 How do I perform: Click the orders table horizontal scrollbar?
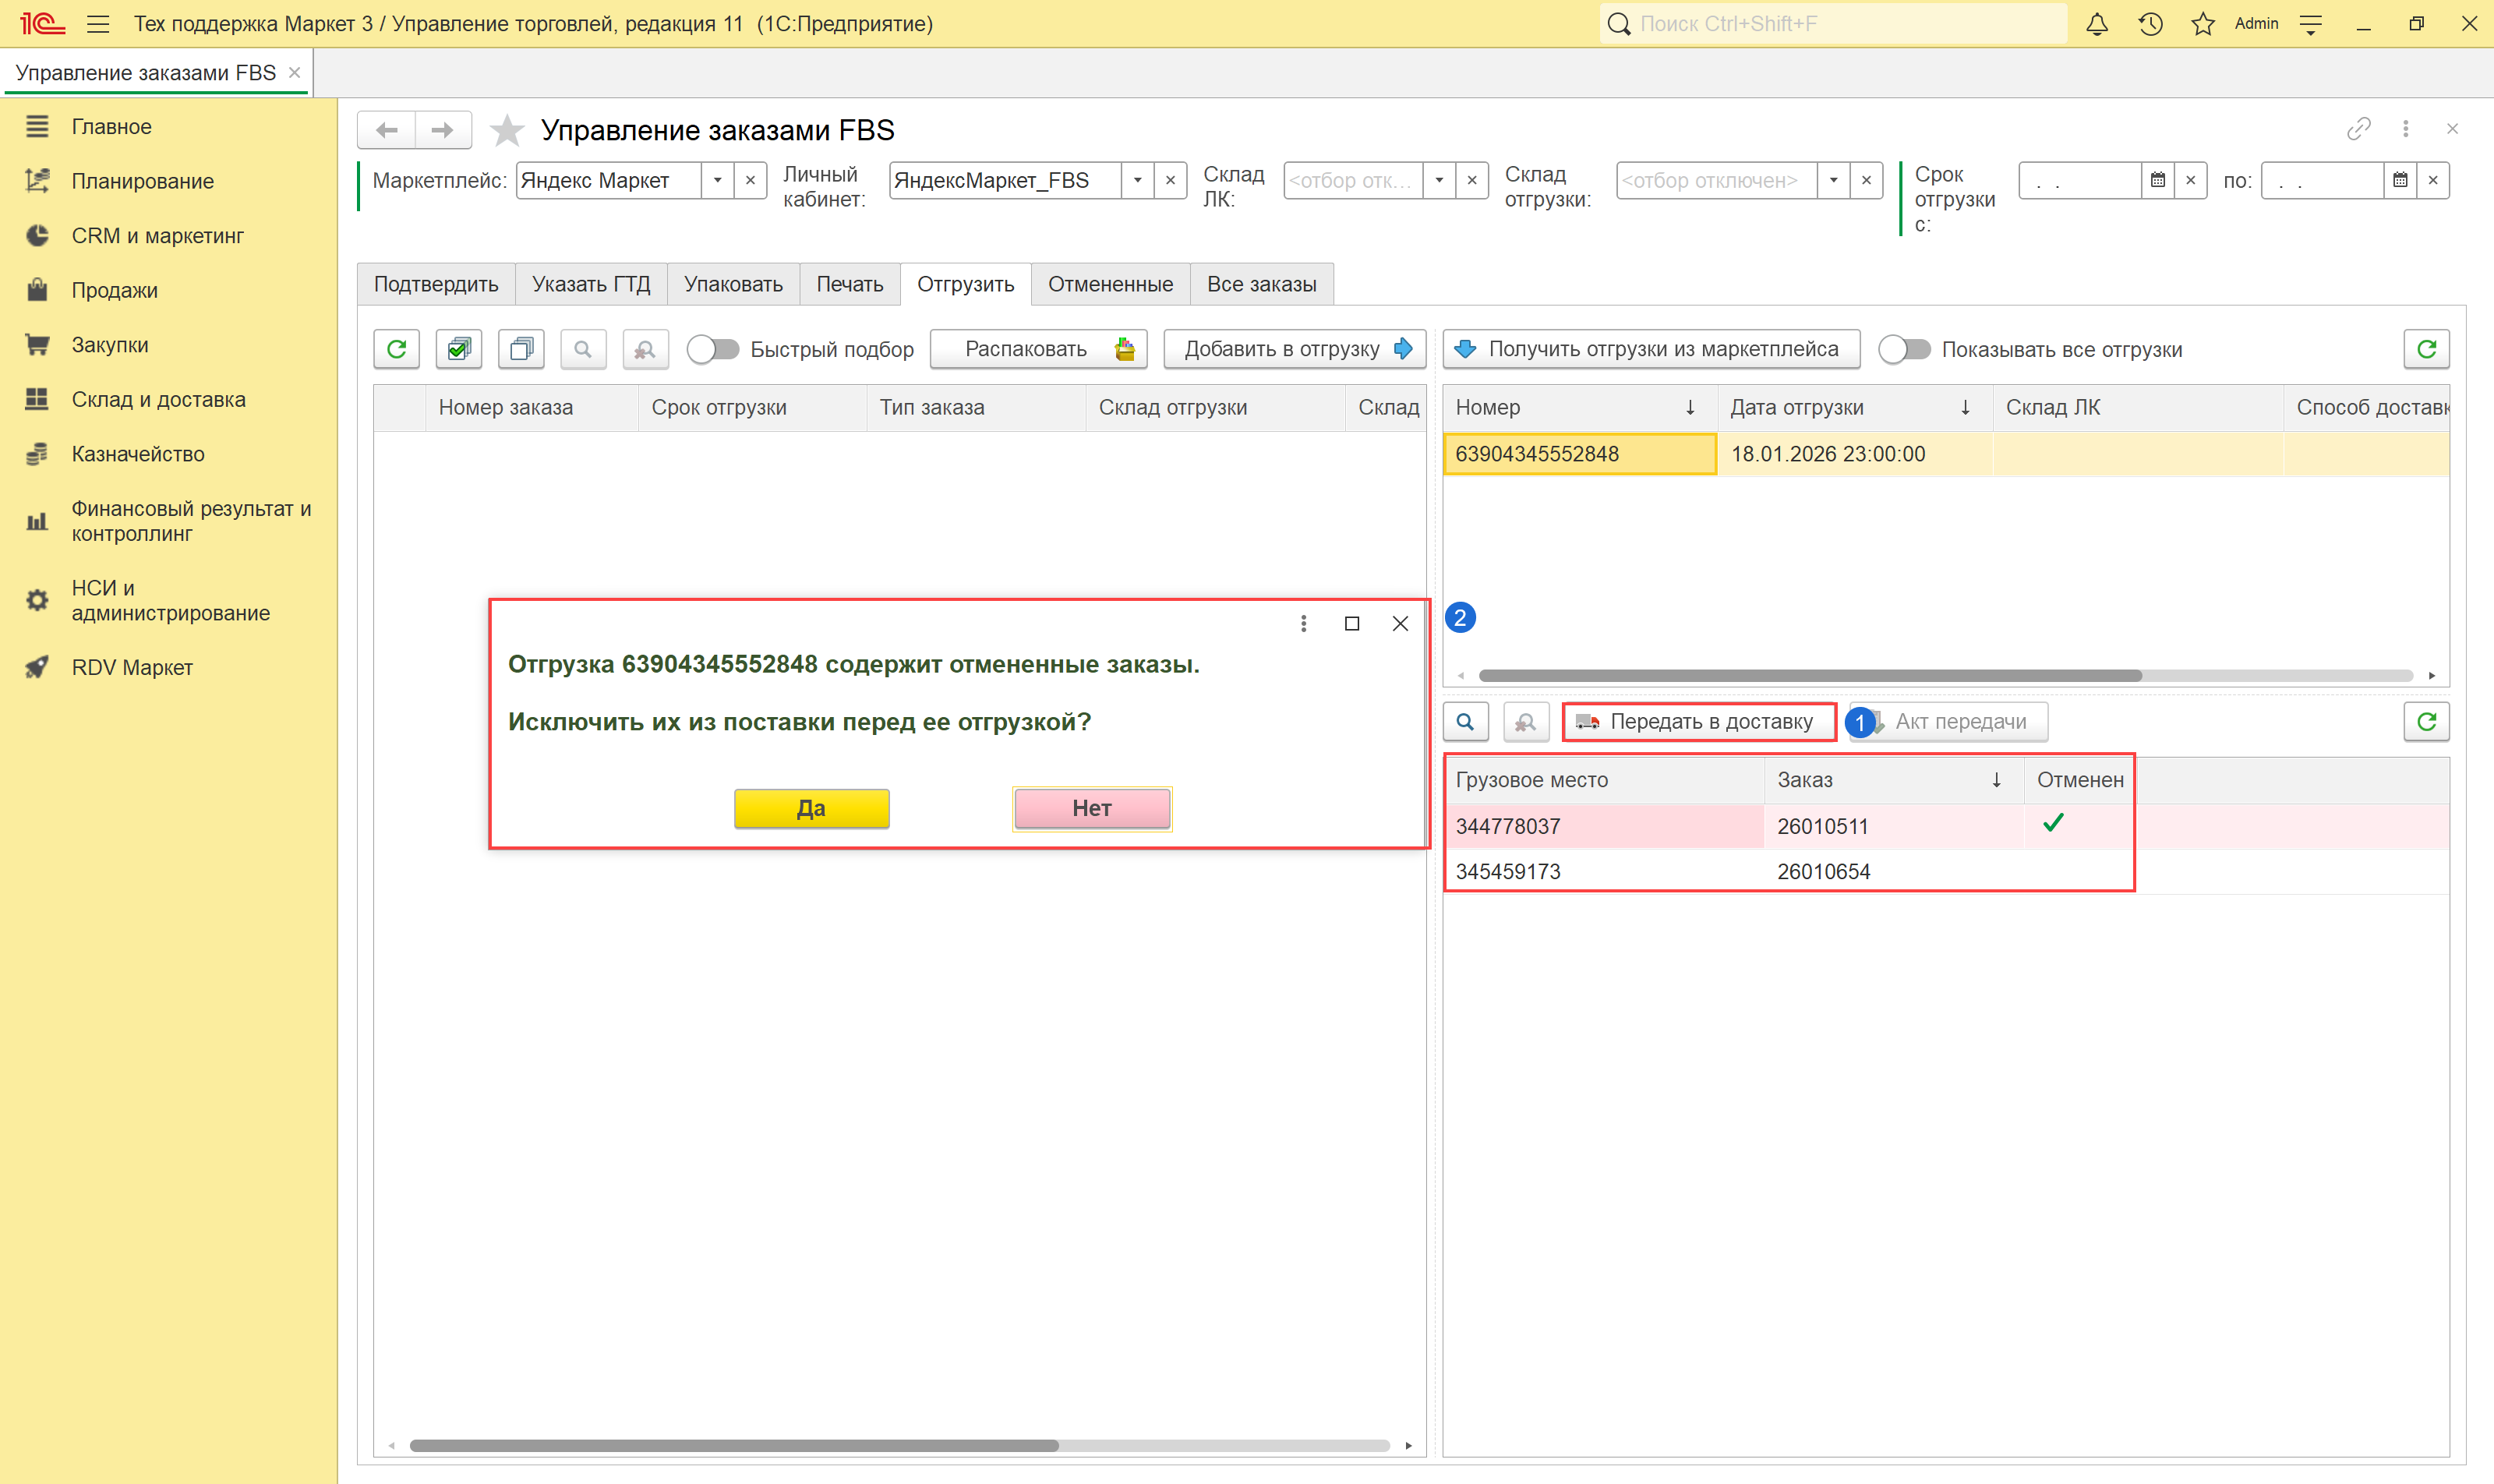733,1445
